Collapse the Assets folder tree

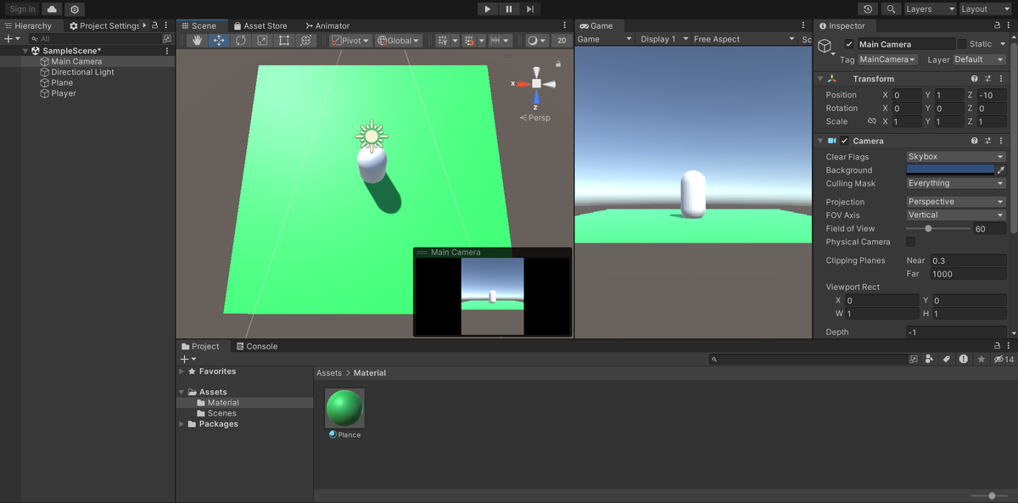(182, 392)
